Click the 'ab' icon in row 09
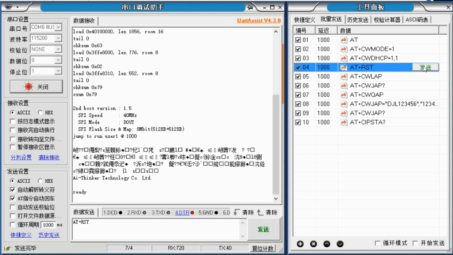The height and width of the screenshot is (255, 453). [343, 113]
